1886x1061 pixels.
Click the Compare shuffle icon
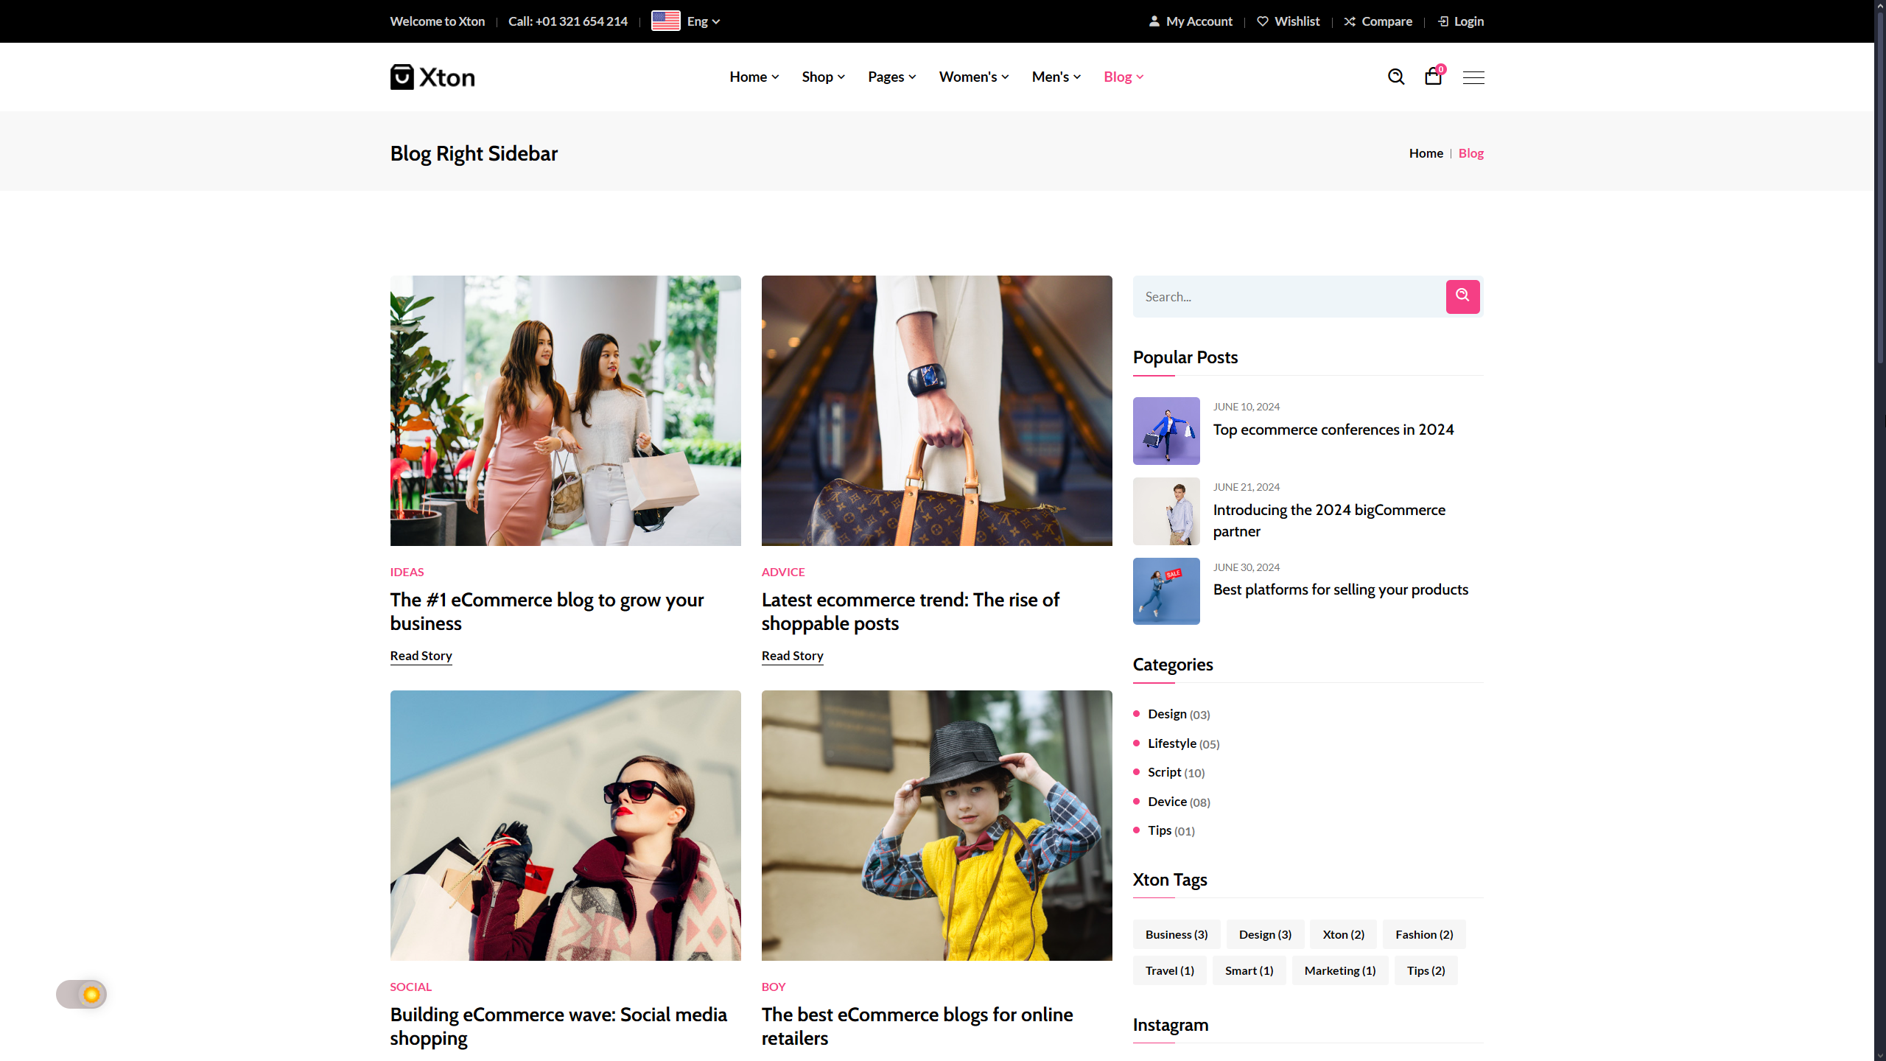(1350, 21)
